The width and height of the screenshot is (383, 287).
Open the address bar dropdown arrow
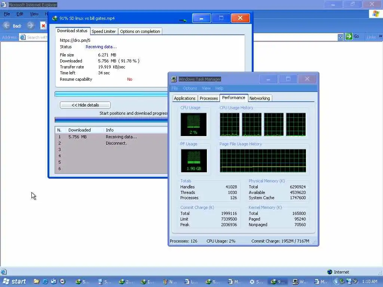click(340, 37)
